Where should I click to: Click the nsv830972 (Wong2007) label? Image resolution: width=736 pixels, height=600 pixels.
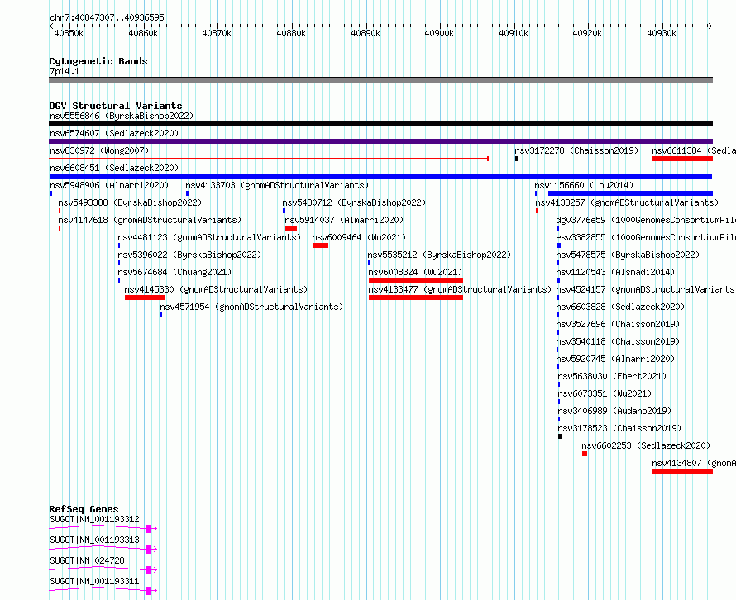click(99, 150)
